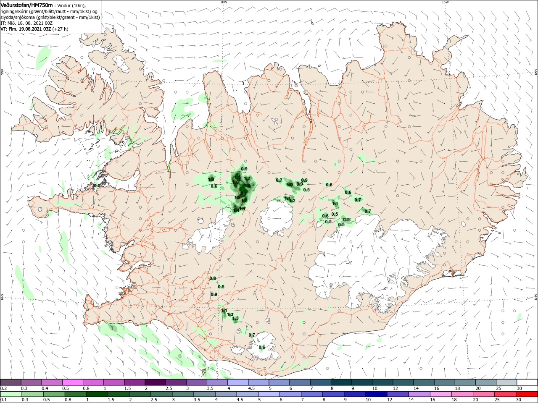Pick the bright pink top-row swatch at 0.5

click(72, 382)
